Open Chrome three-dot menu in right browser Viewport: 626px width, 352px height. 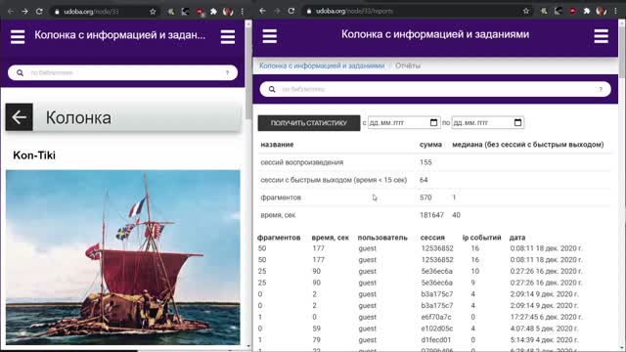coord(615,11)
